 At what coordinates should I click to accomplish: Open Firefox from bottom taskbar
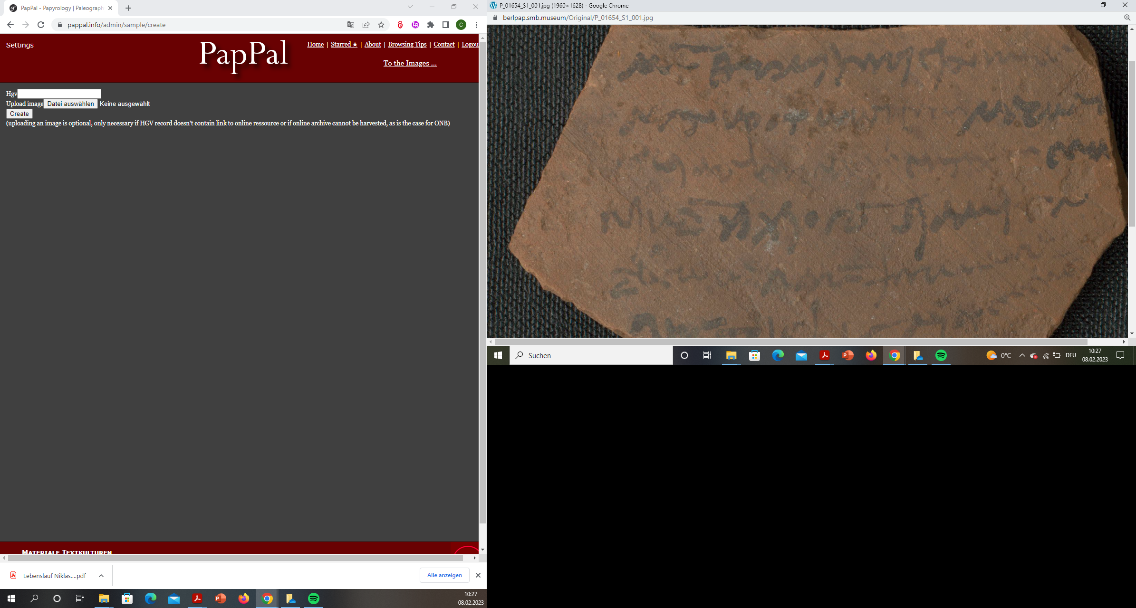[x=243, y=598]
